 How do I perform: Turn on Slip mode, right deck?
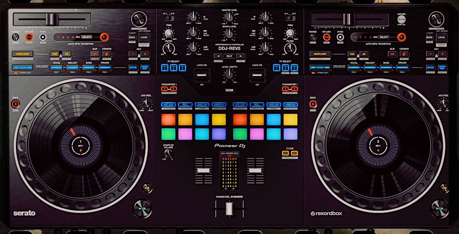(392, 54)
